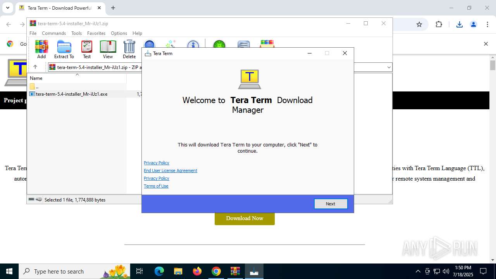
Task: Click the green VirusScan icon in WinRAR
Action: (x=219, y=43)
